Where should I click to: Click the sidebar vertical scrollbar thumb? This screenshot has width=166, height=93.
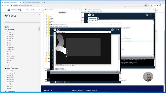[39, 29]
